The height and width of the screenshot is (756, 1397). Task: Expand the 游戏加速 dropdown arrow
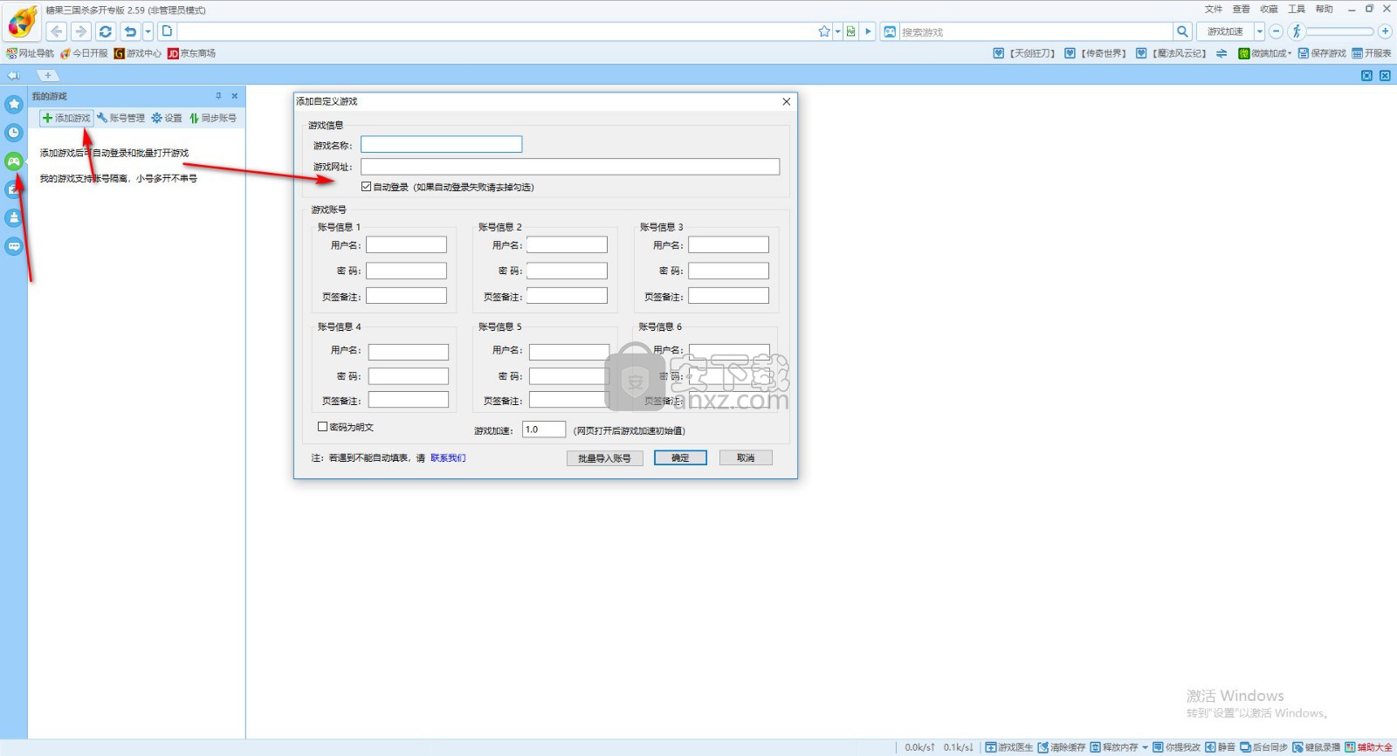pos(1259,31)
